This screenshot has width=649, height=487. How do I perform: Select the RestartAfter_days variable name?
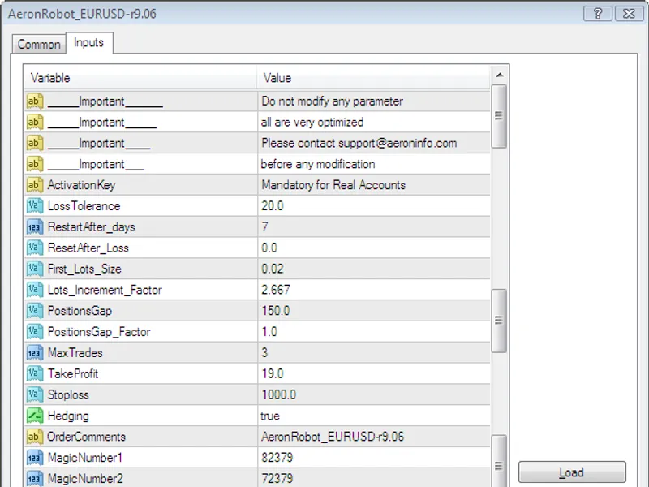pyautogui.click(x=92, y=227)
